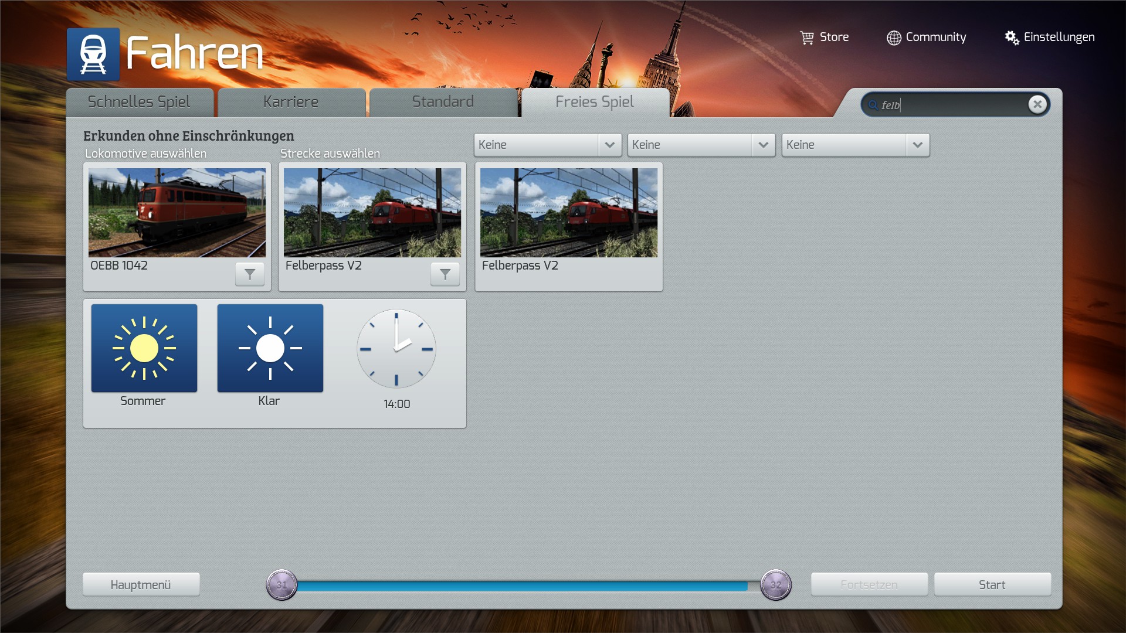Switch to the Karriere tab
Viewport: 1126px width, 633px height.
(291, 102)
